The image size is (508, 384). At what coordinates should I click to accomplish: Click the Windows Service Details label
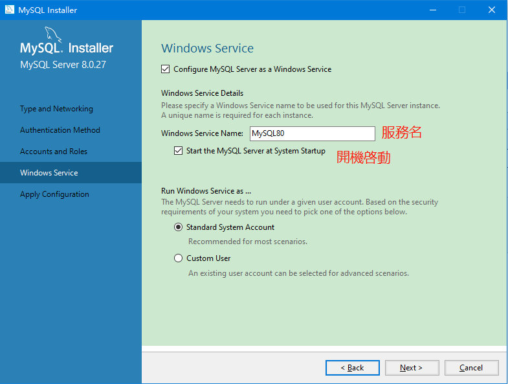202,93
